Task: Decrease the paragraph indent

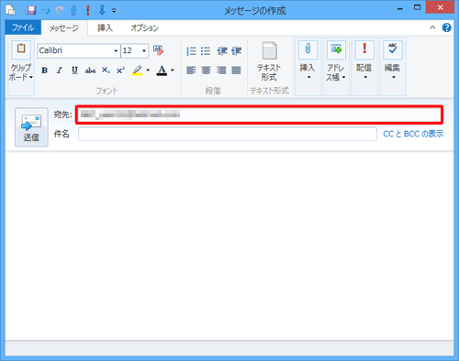Action: (x=222, y=51)
